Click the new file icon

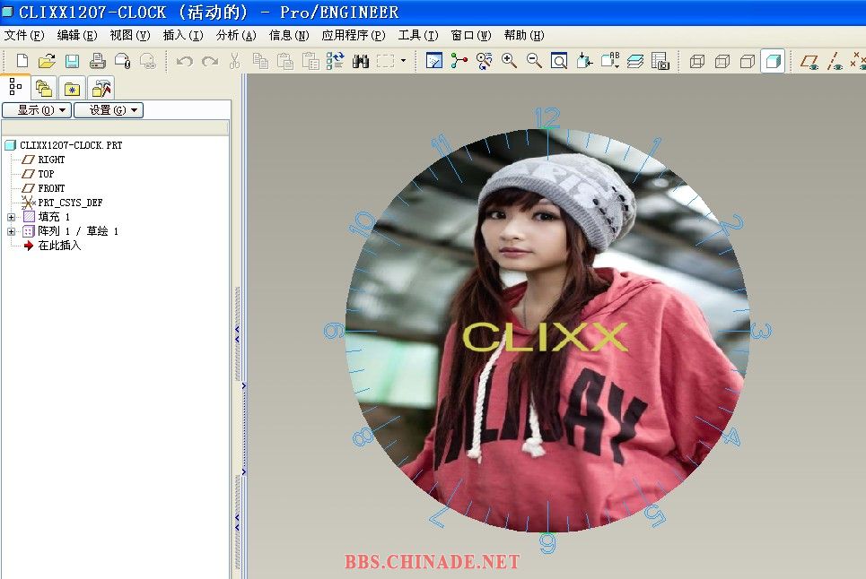tap(22, 61)
